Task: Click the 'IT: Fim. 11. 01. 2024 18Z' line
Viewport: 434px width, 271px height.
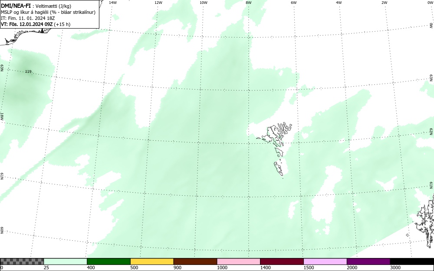Action: [x=28, y=18]
